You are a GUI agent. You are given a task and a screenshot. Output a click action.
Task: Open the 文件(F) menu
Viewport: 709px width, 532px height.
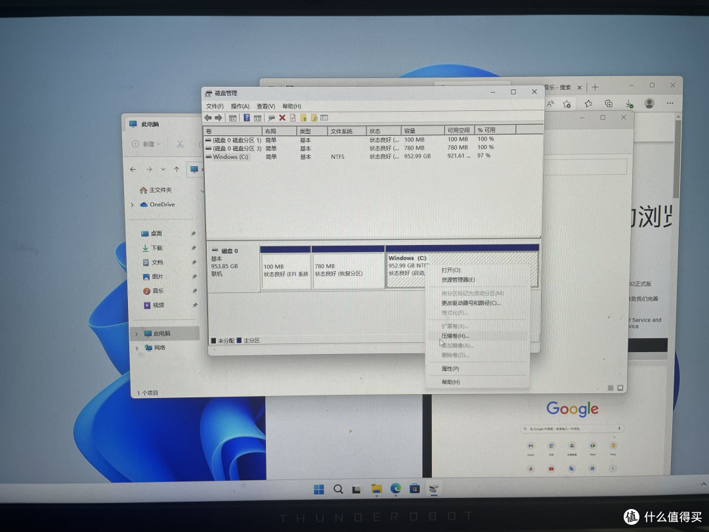point(215,106)
